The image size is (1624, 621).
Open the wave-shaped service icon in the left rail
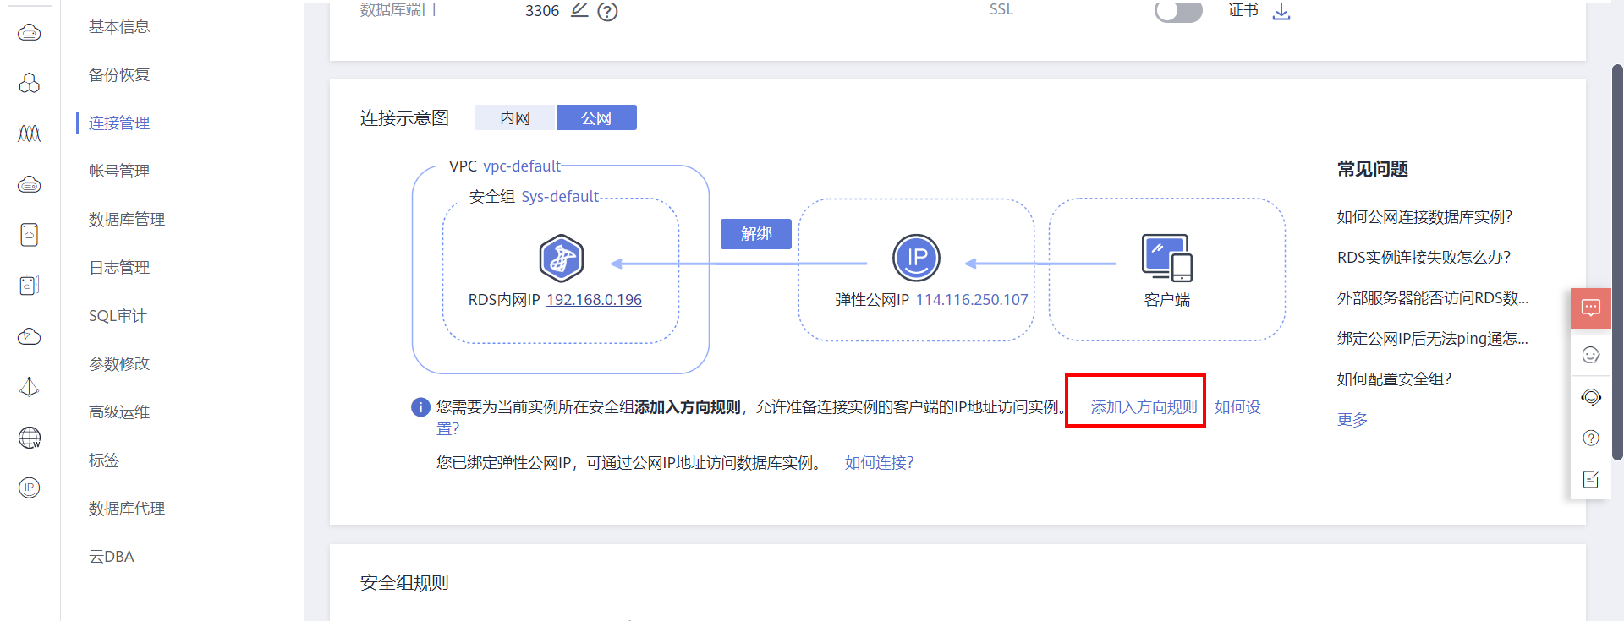[30, 133]
